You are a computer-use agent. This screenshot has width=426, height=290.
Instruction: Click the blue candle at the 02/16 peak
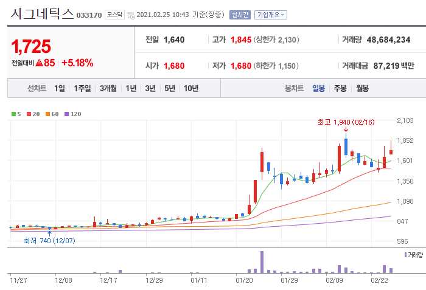pos(346,147)
